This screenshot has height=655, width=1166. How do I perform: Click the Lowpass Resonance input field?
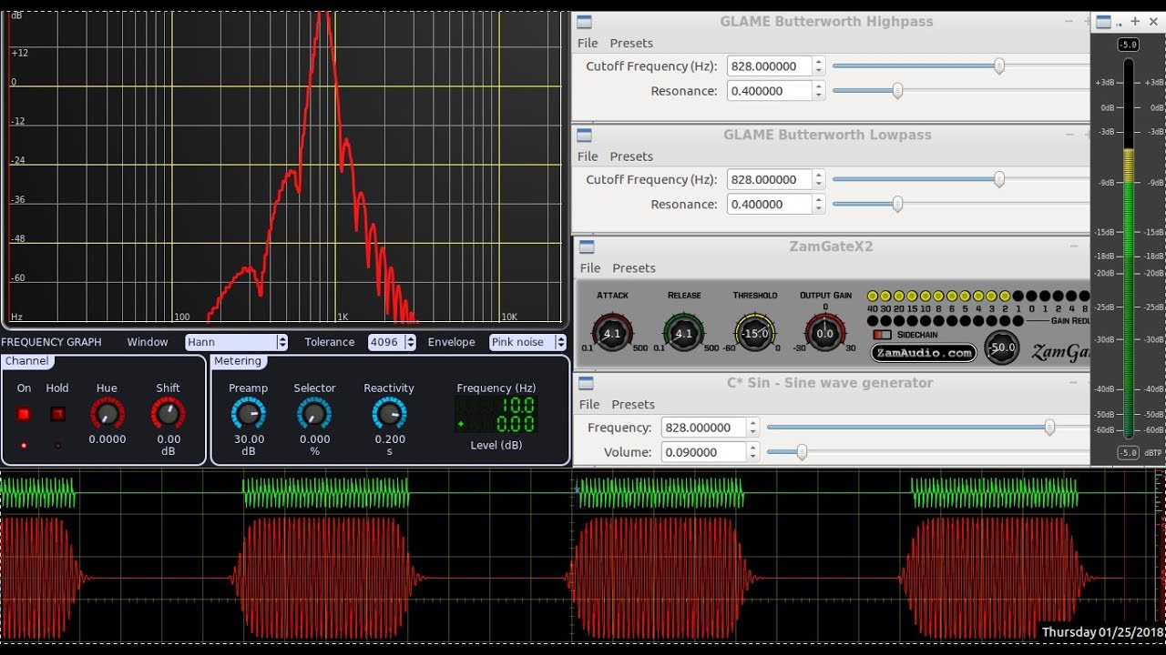click(x=770, y=205)
